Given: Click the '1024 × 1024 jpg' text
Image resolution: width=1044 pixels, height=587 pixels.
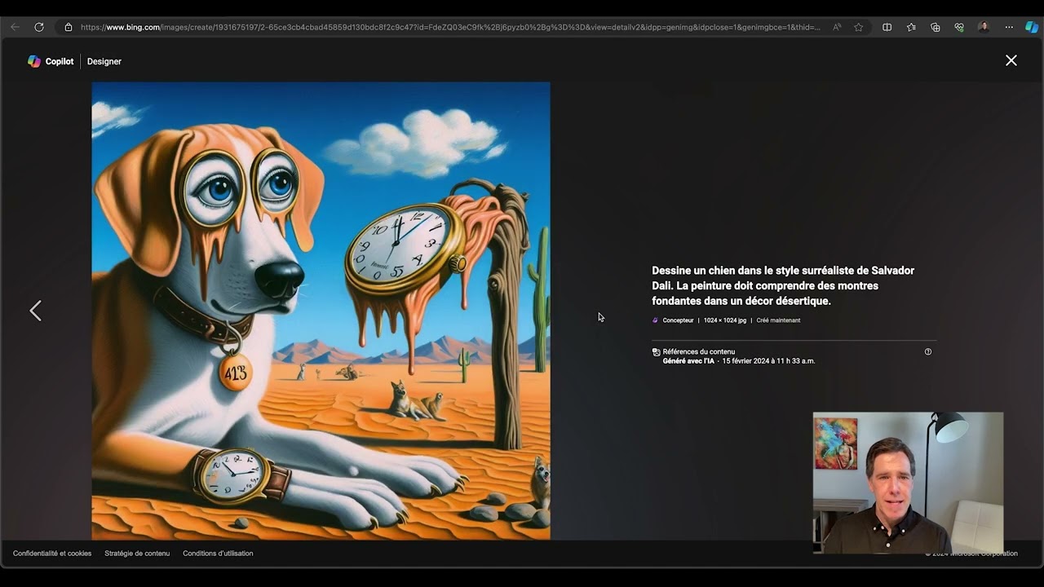Looking at the screenshot, I should pyautogui.click(x=725, y=320).
